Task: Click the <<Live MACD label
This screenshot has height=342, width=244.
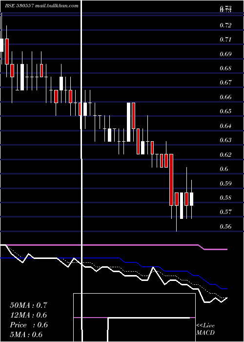Action: coord(205,329)
